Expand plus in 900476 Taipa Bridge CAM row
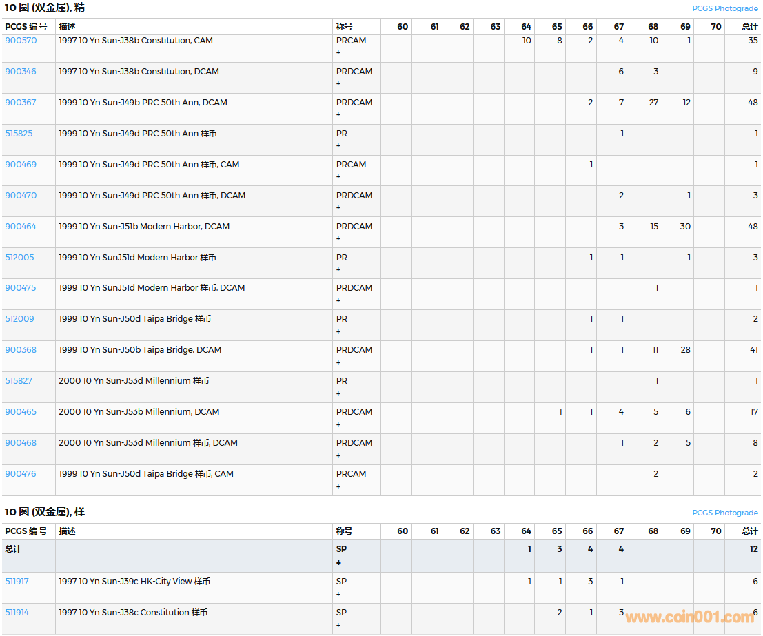Image resolution: width=763 pixels, height=636 pixels. pos(338,486)
